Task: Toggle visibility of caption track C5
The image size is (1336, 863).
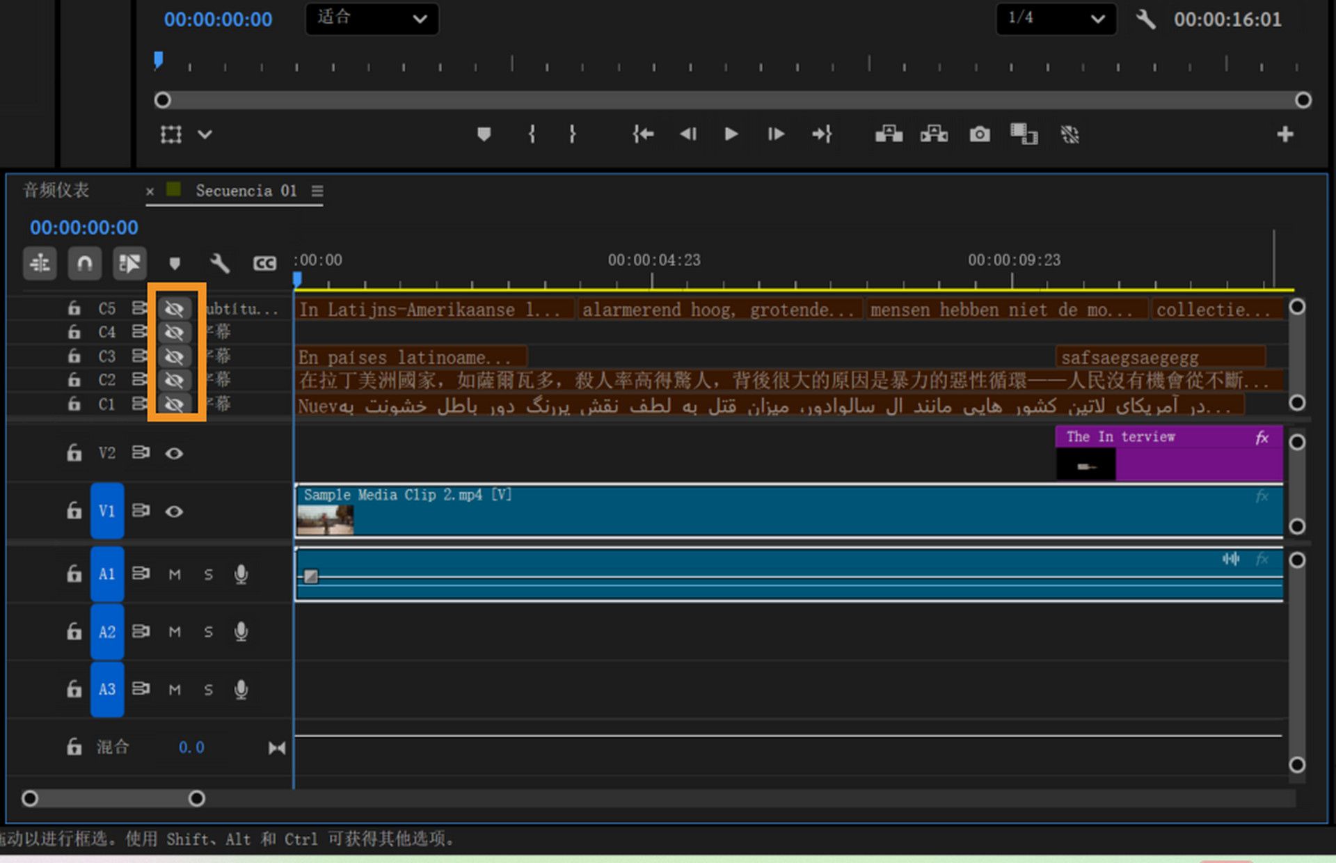Action: [174, 308]
